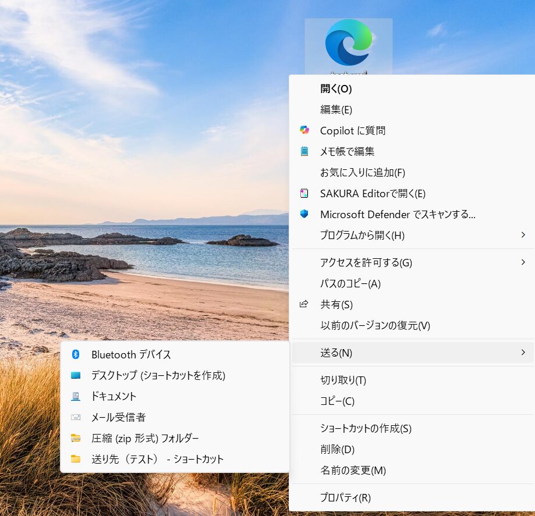The height and width of the screenshot is (516, 535).
Task: Select 共有(S) menu entry
Action: point(413,304)
